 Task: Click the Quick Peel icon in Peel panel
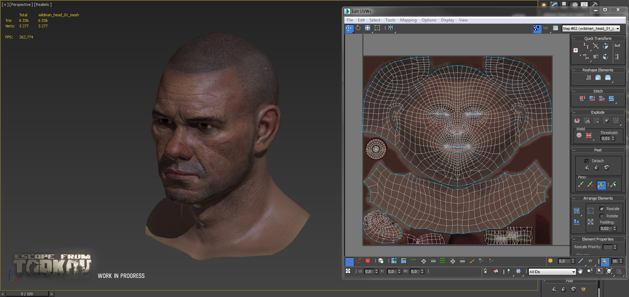coord(587,168)
